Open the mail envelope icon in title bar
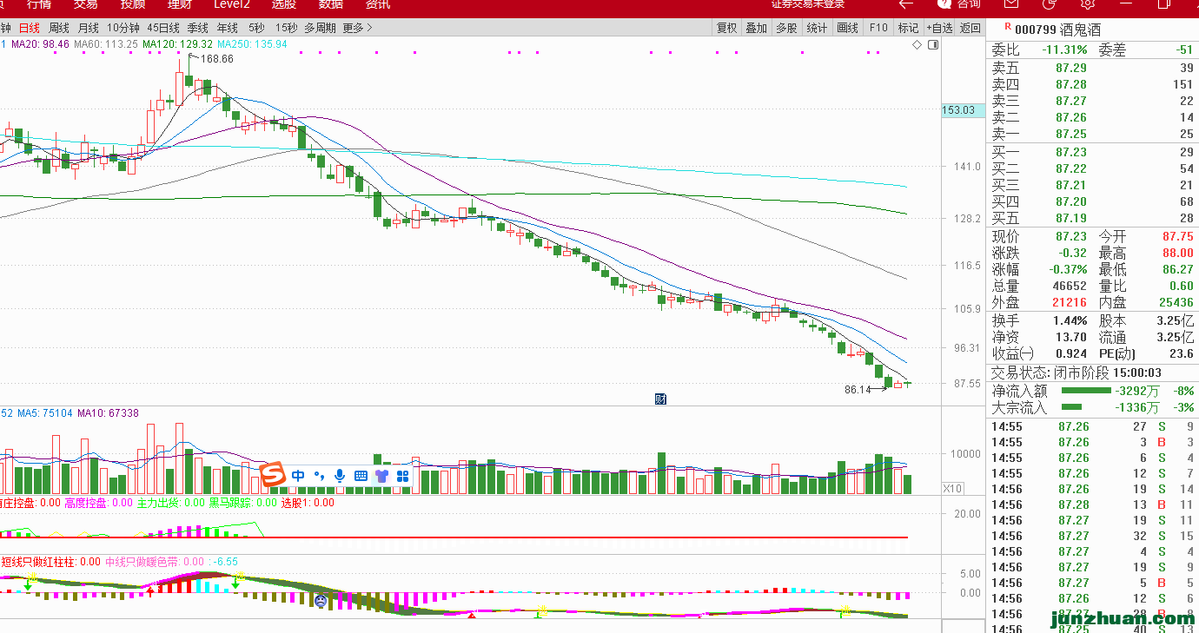1199x633 pixels. tap(1010, 4)
